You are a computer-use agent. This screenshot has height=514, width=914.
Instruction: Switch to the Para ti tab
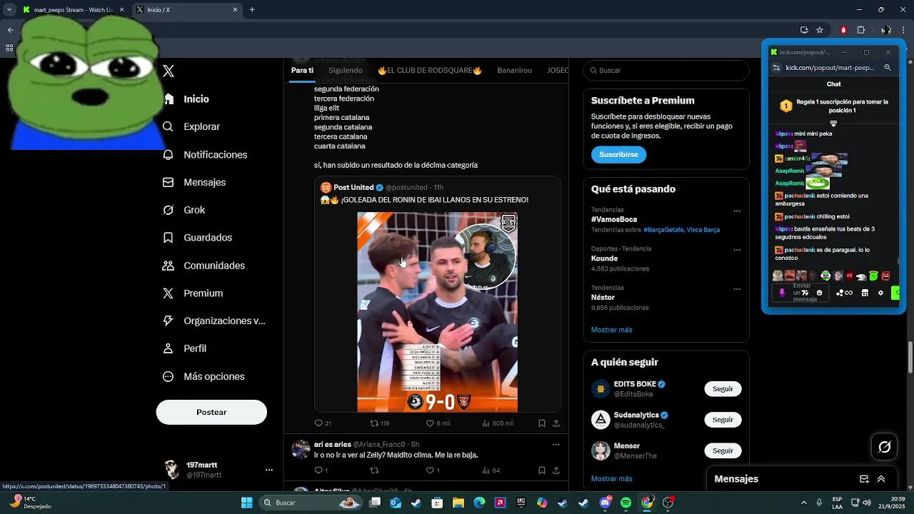pos(302,70)
